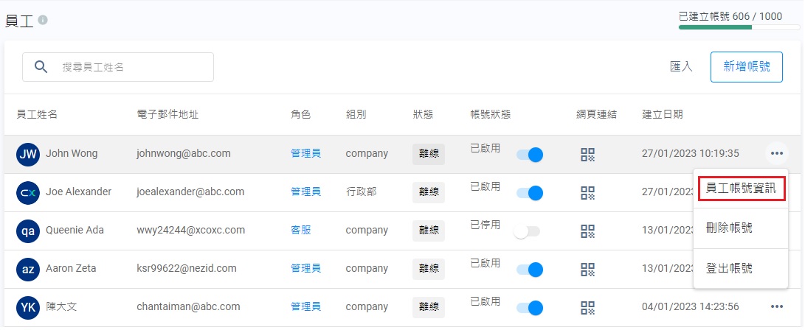805x330 pixels.
Task: Disable John Wong's account toggle
Action: coord(530,155)
